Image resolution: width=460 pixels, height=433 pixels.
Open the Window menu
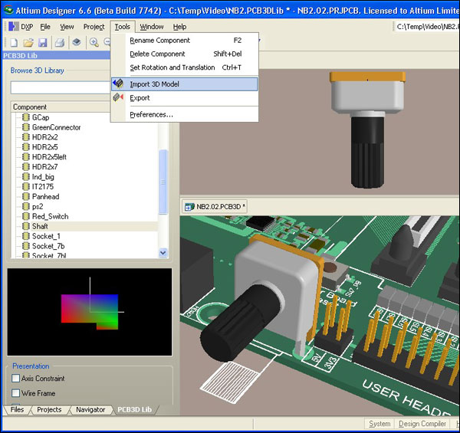152,27
